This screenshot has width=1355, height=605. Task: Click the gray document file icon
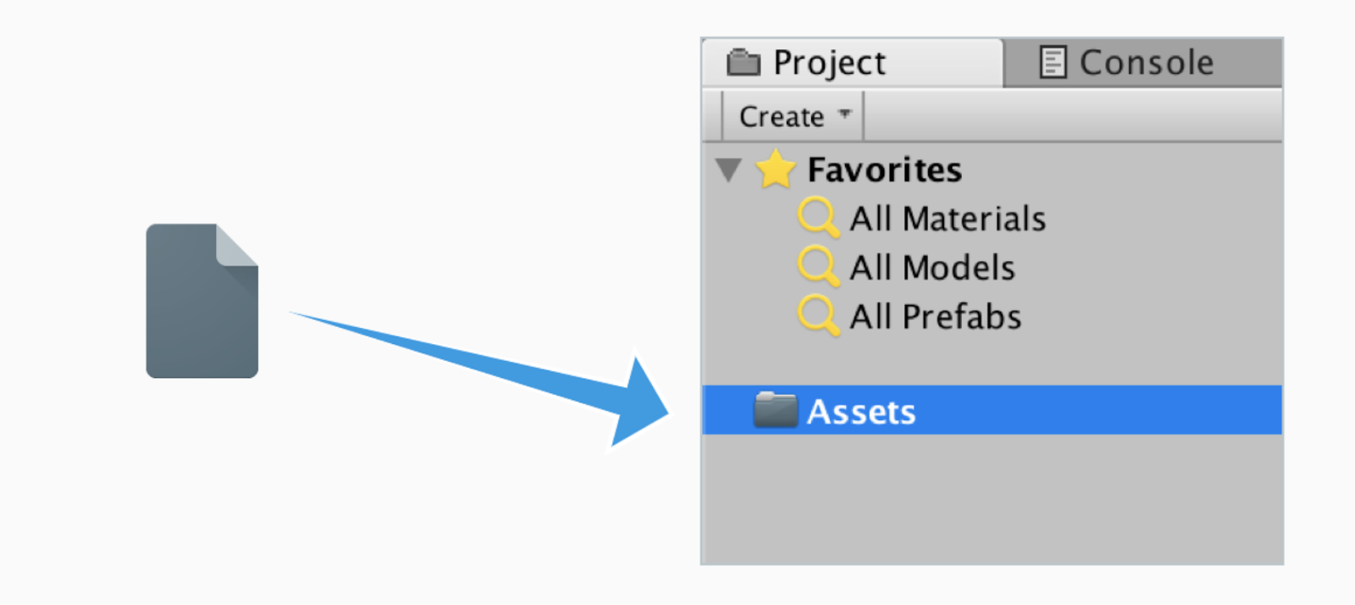(202, 301)
